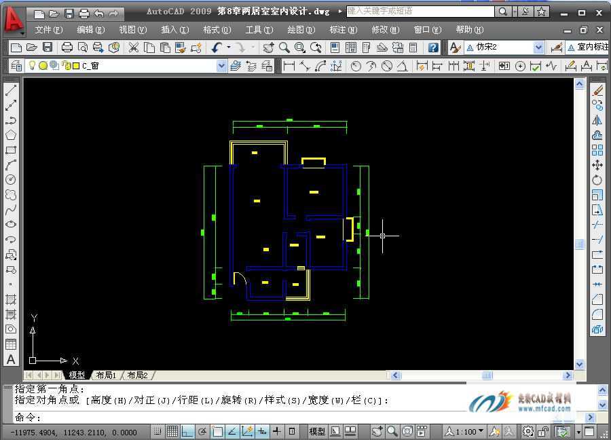
Task: Select the Line tool in draw toolbar
Action: [11, 90]
